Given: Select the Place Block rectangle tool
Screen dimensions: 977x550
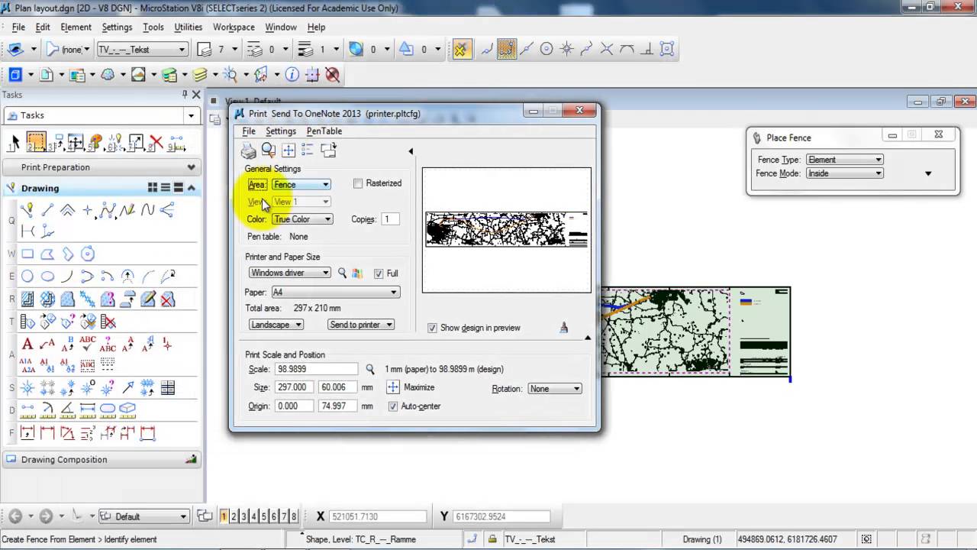Looking at the screenshot, I should (x=27, y=254).
